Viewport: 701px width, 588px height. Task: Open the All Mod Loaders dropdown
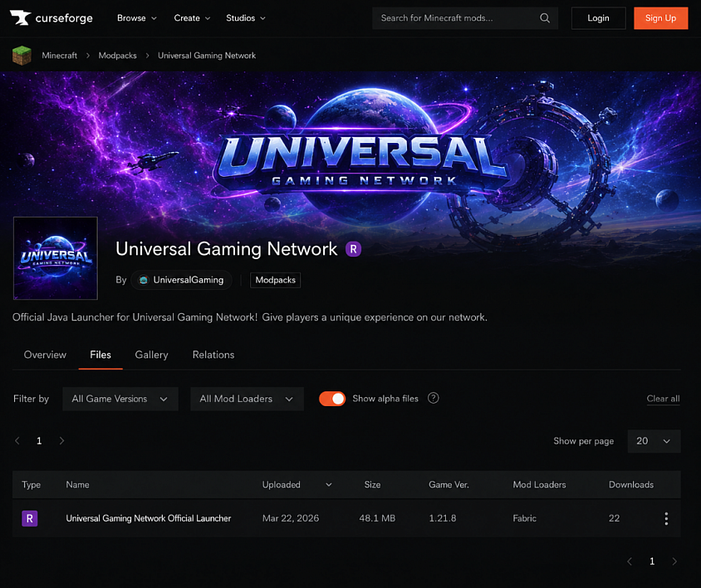tap(247, 399)
